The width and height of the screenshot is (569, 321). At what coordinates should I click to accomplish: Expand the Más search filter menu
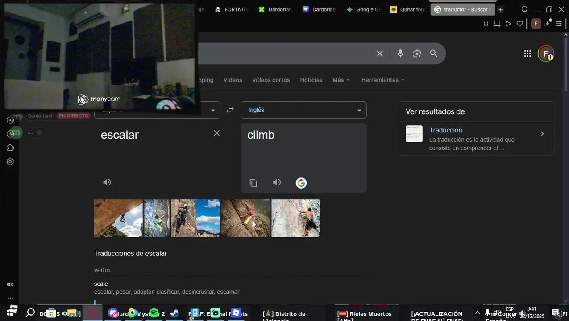coord(341,80)
